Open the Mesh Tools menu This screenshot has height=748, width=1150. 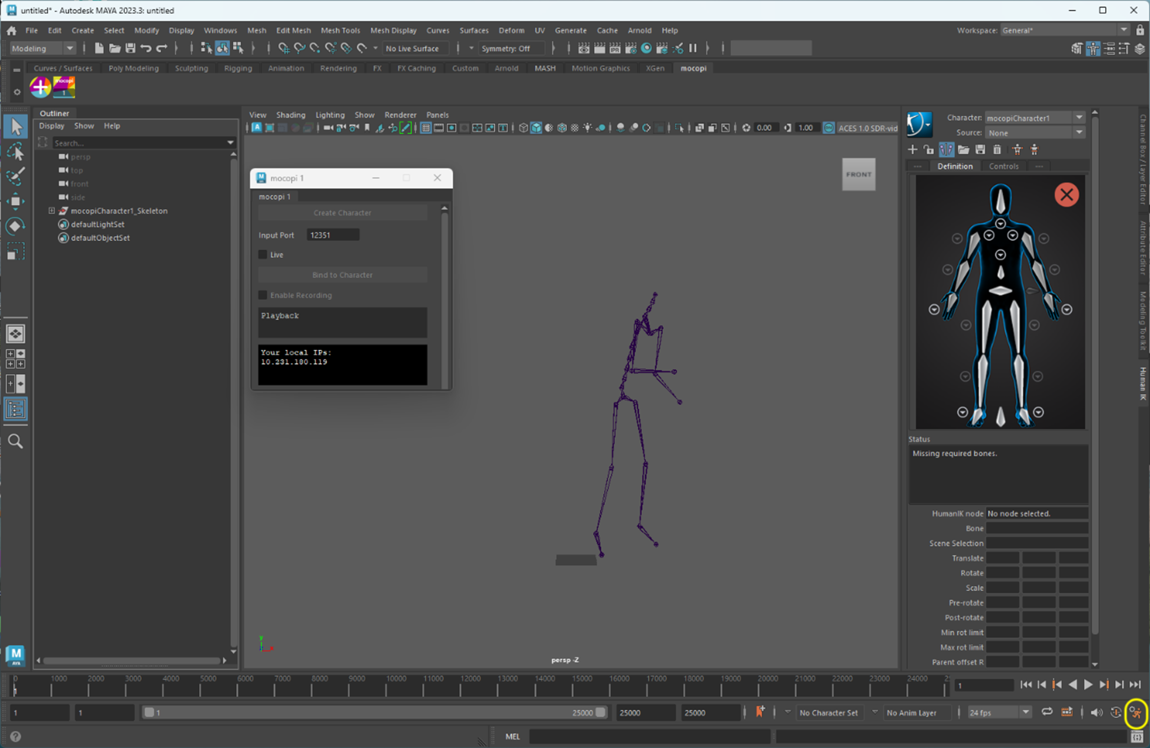click(x=340, y=30)
